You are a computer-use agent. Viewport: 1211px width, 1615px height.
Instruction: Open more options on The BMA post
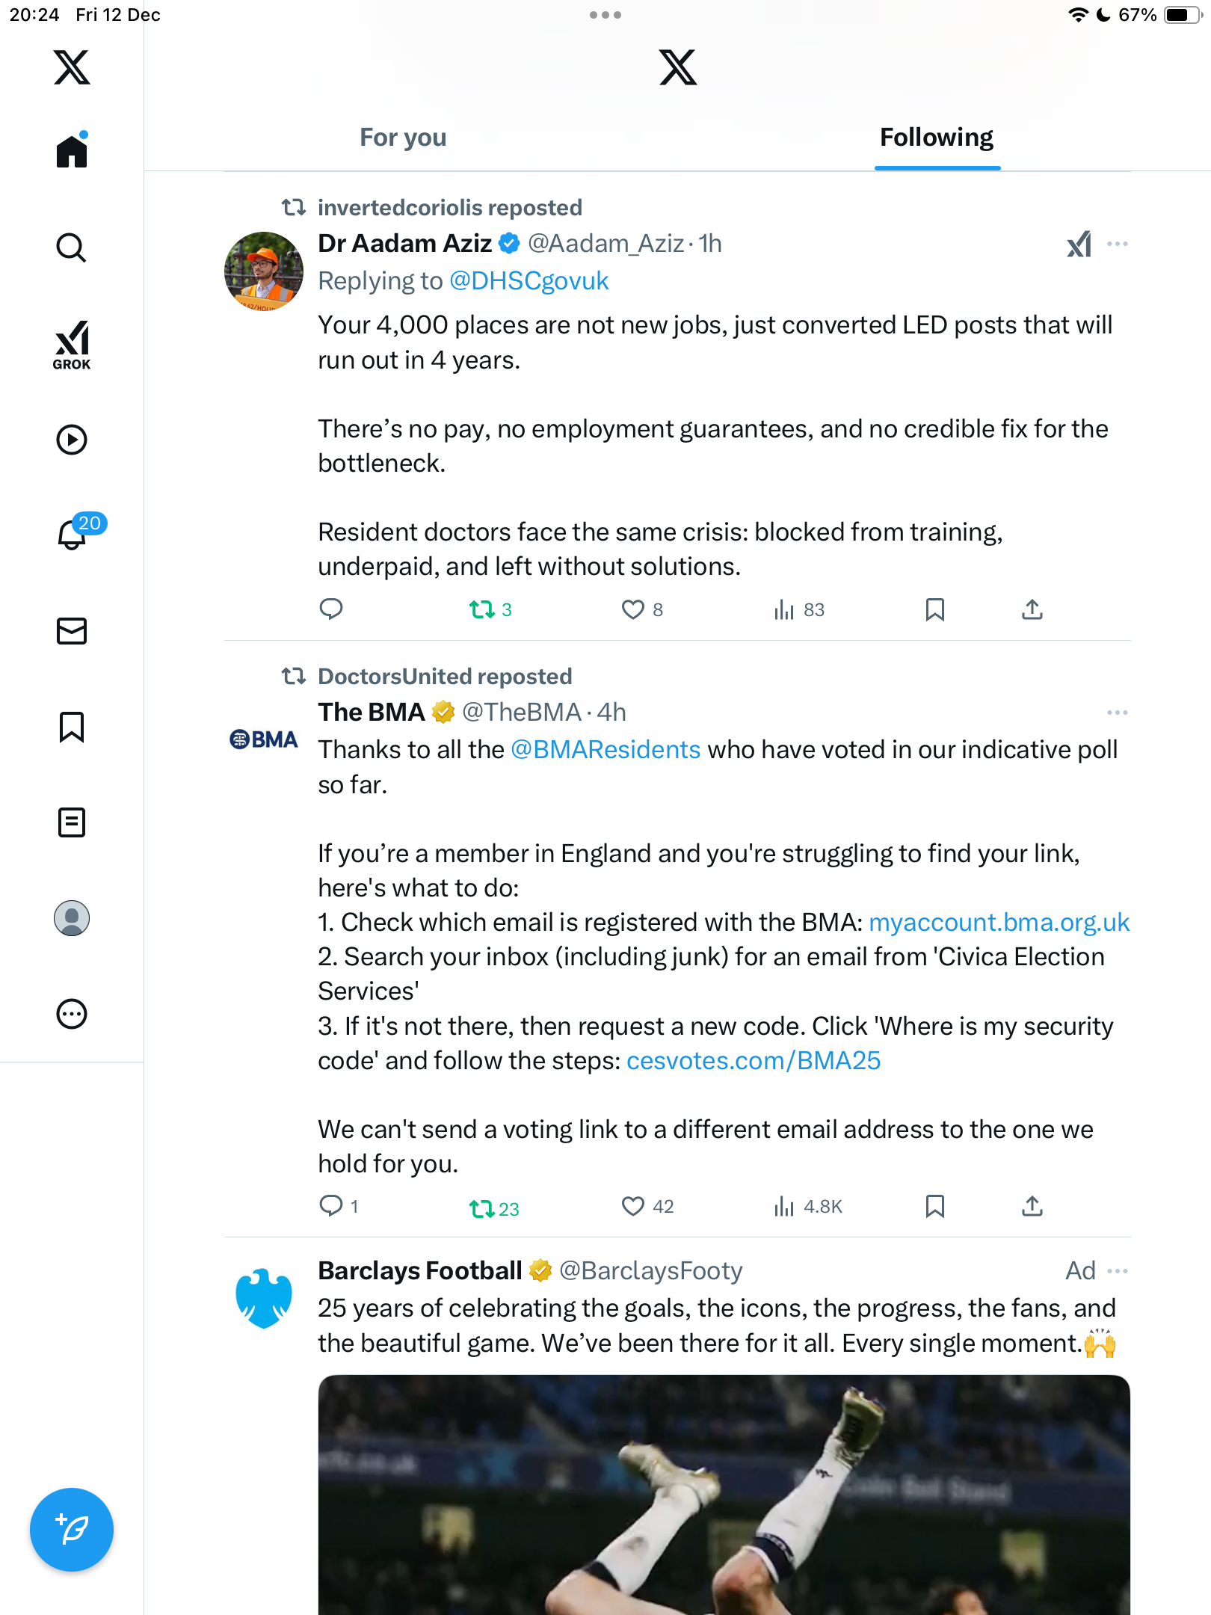(1118, 713)
